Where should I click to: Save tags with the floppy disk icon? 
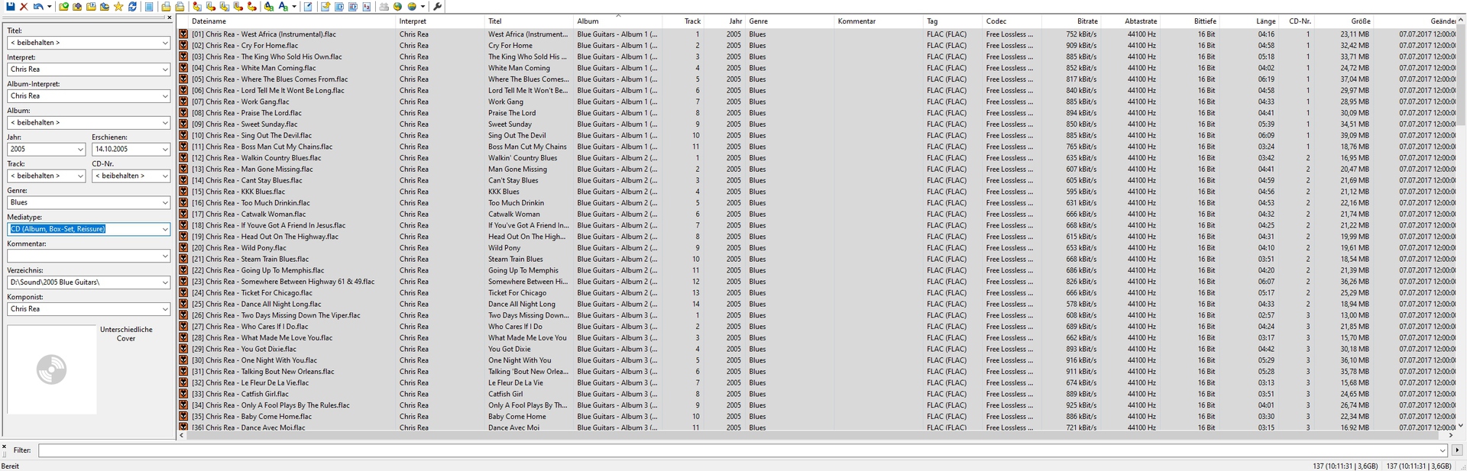[11, 7]
